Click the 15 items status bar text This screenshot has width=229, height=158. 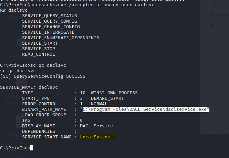213,130
